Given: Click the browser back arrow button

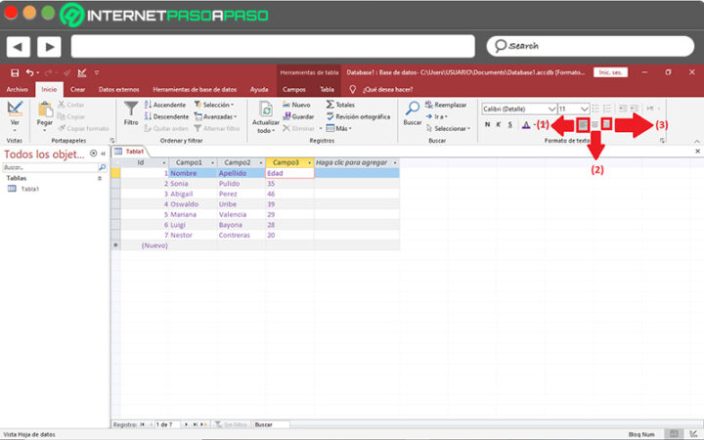Looking at the screenshot, I should tap(19, 46).
